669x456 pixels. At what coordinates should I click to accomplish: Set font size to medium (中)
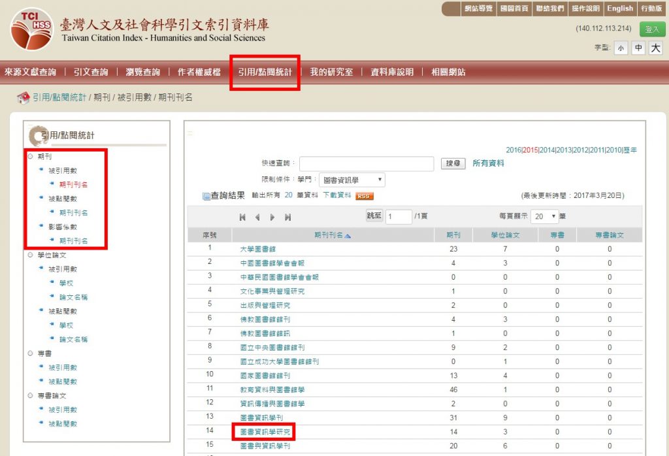pyautogui.click(x=638, y=48)
